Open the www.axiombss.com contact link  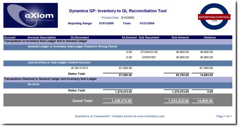(x=150, y=116)
